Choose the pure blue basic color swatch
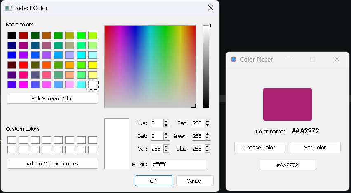This screenshot has width=351, height=193. click(12, 55)
